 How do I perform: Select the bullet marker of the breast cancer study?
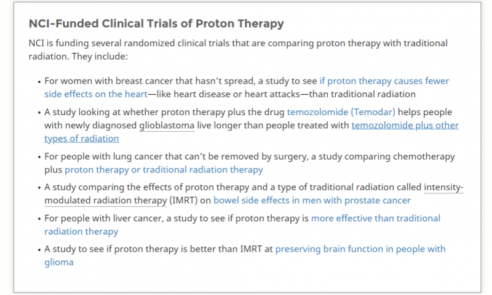39,82
